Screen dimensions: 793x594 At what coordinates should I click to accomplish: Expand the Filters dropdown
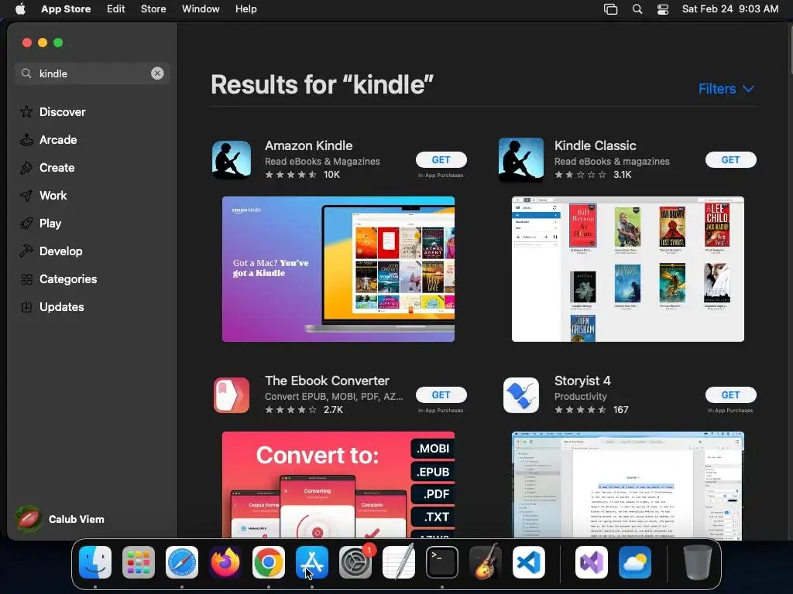(x=726, y=89)
